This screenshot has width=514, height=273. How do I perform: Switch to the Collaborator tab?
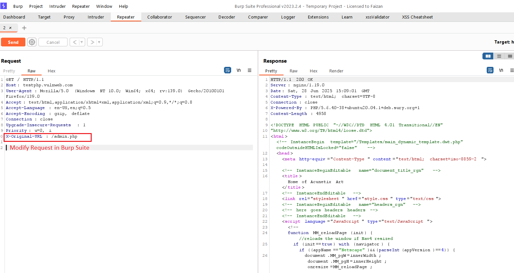click(160, 17)
